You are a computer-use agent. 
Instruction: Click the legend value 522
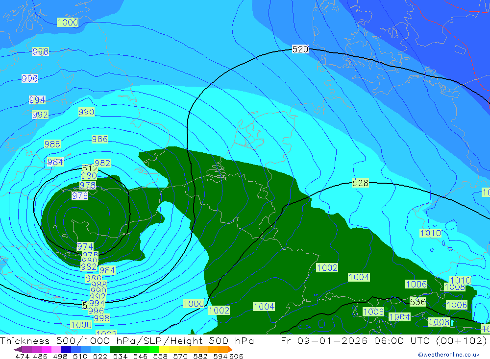coord(100,356)
